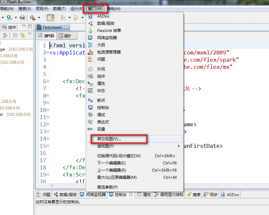Expand the 透视图(P) submenu arrow
Image resolution: width=269 pixels, height=215 pixels.
(x=179, y=146)
